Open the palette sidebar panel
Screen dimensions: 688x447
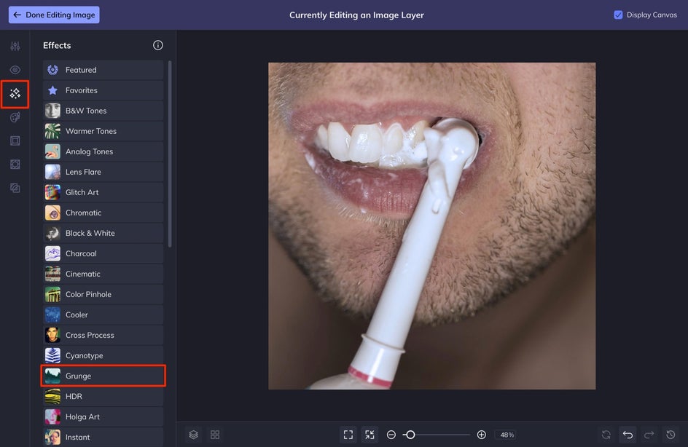click(x=15, y=117)
